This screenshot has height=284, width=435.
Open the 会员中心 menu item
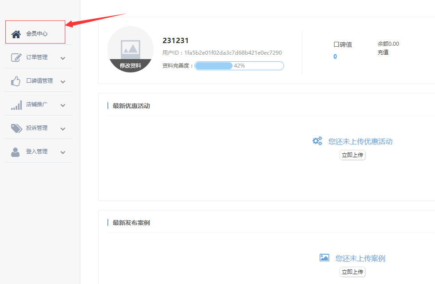pyautogui.click(x=37, y=33)
